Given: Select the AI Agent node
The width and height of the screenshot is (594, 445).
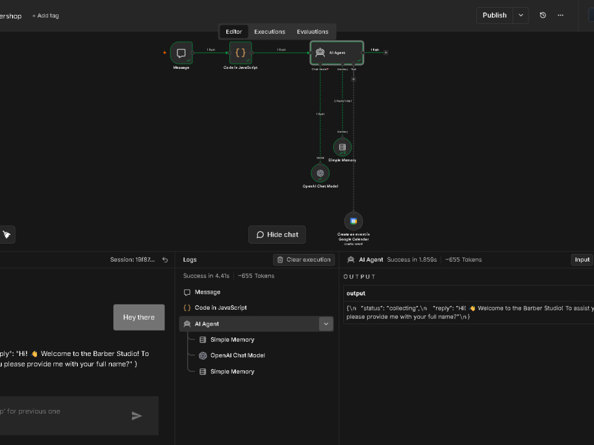Looking at the screenshot, I should [337, 53].
